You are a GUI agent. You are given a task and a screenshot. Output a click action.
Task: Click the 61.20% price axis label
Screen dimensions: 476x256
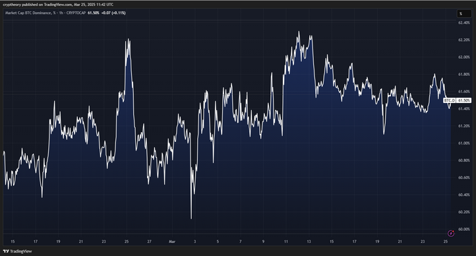[464, 126]
